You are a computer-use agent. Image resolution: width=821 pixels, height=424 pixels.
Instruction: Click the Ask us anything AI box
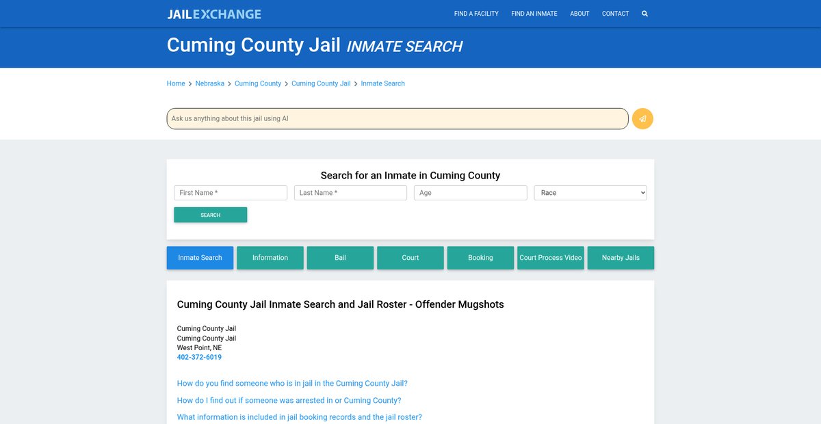click(397, 118)
